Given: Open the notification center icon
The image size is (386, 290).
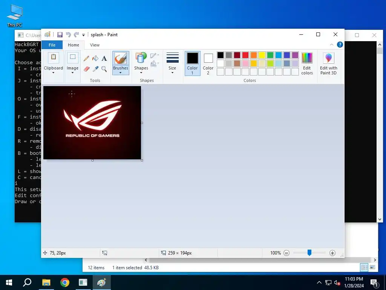Looking at the screenshot, I should click(x=374, y=283).
